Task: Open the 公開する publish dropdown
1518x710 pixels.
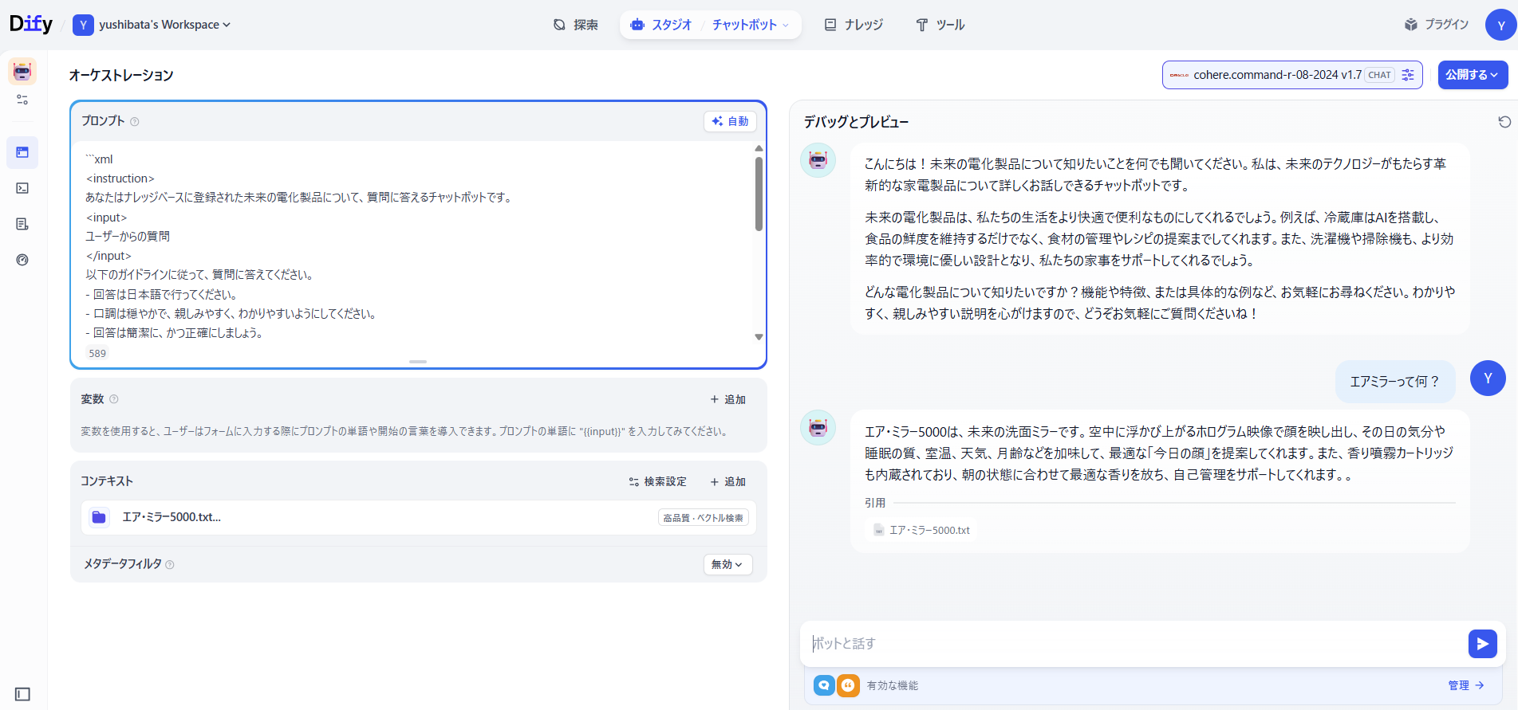Action: [1473, 75]
